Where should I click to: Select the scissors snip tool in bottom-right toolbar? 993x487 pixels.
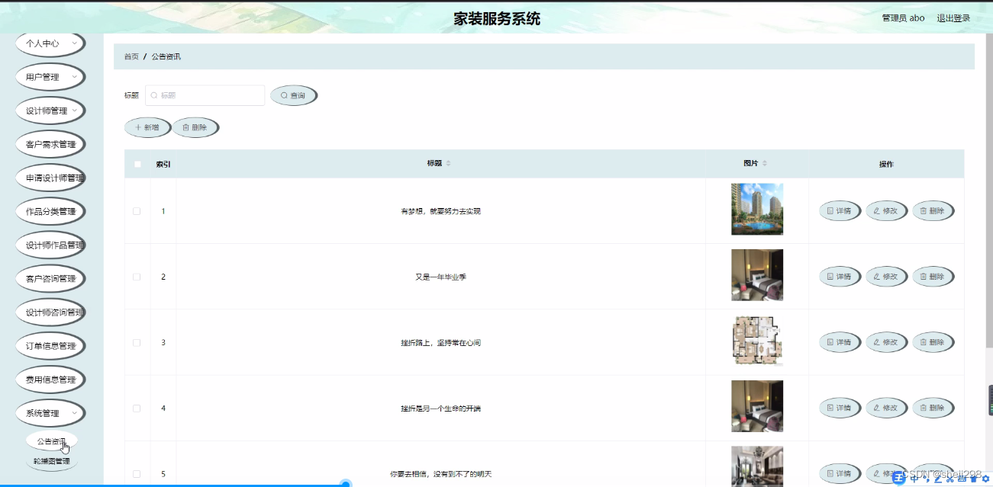coord(950,479)
